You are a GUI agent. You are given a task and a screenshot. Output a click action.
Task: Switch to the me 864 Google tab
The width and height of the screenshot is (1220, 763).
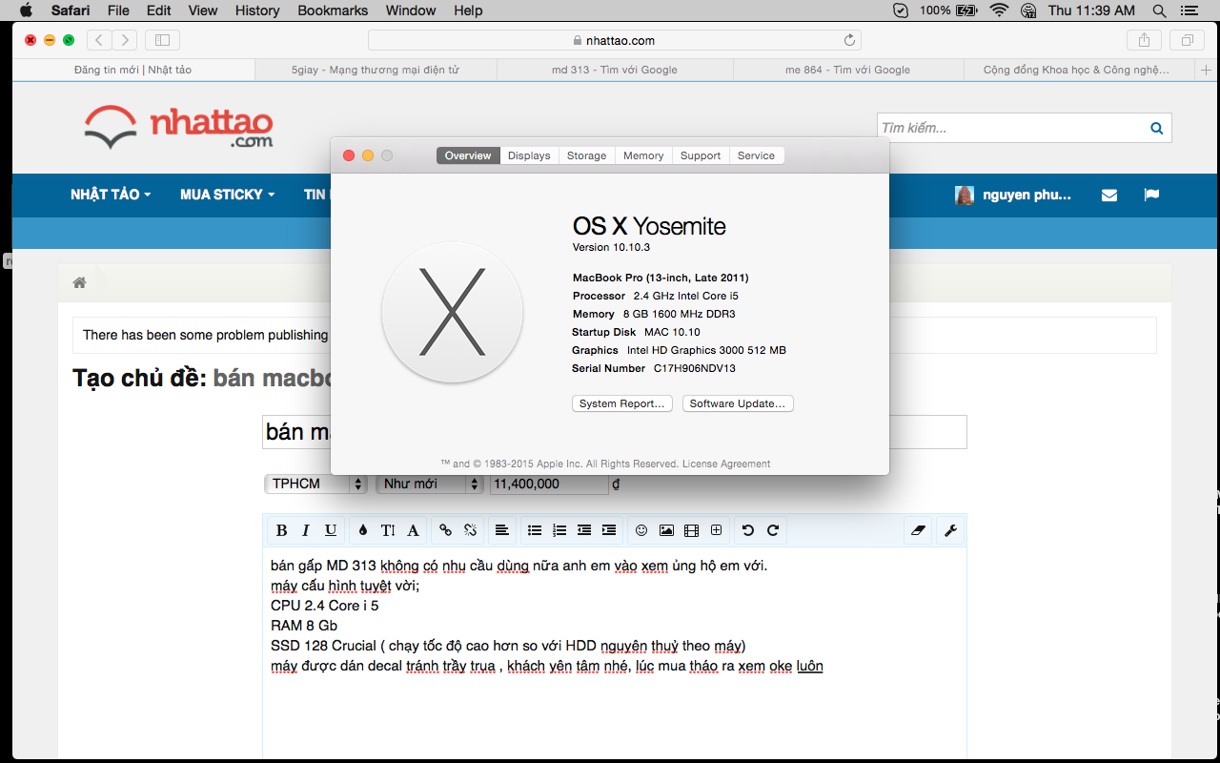click(x=847, y=70)
